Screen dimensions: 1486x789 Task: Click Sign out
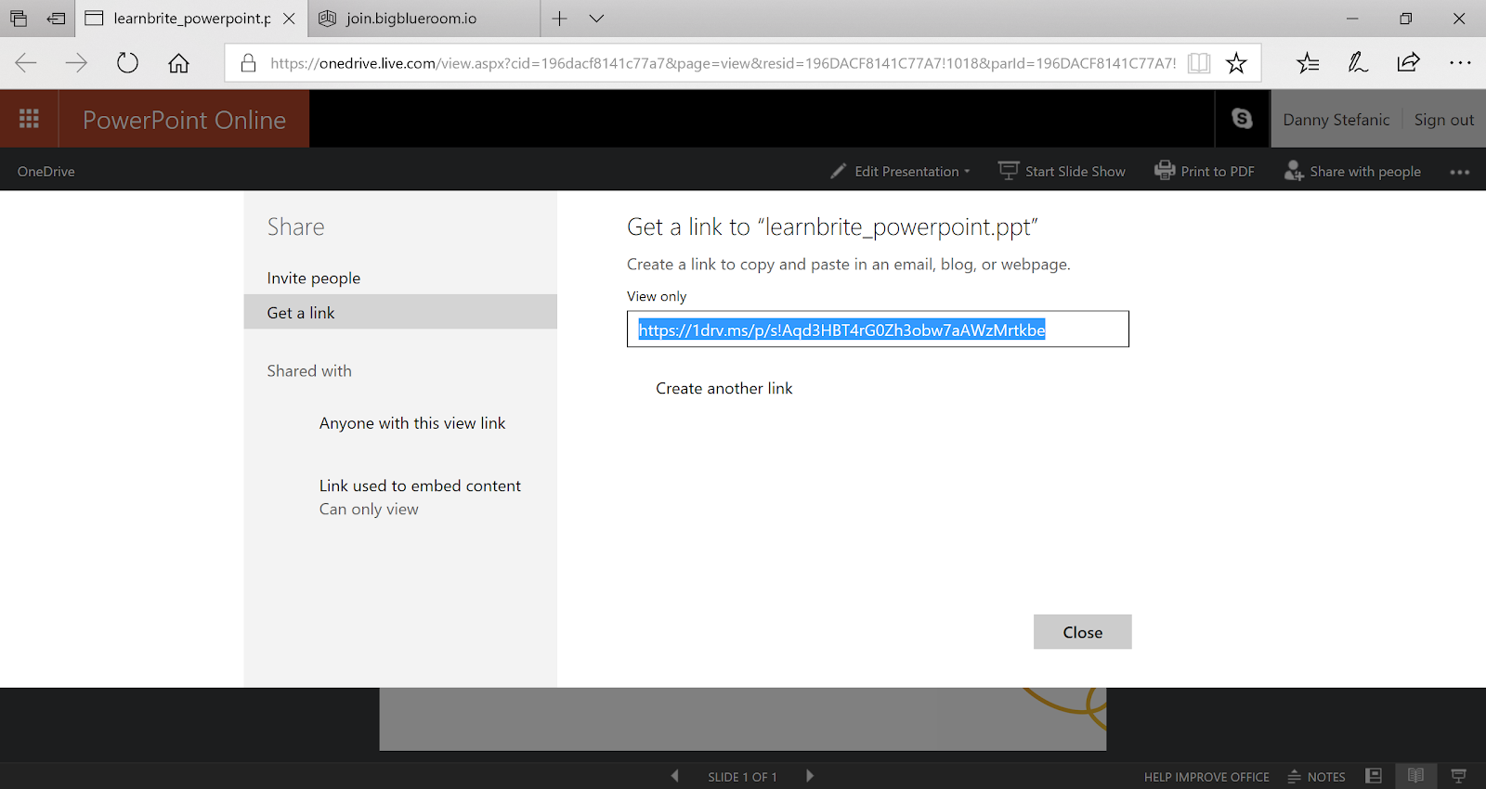click(1443, 120)
